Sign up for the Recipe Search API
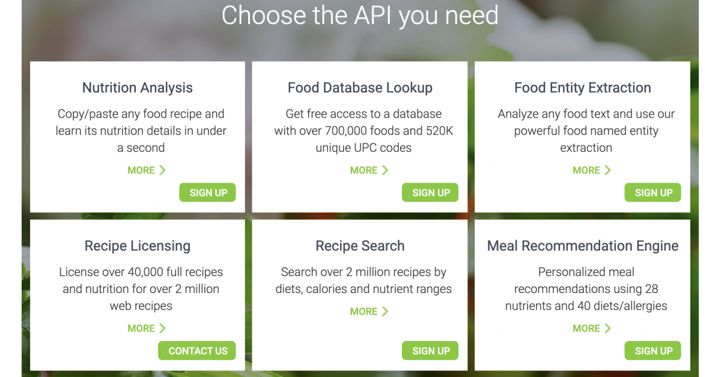This screenshot has height=377, width=721. tap(430, 351)
